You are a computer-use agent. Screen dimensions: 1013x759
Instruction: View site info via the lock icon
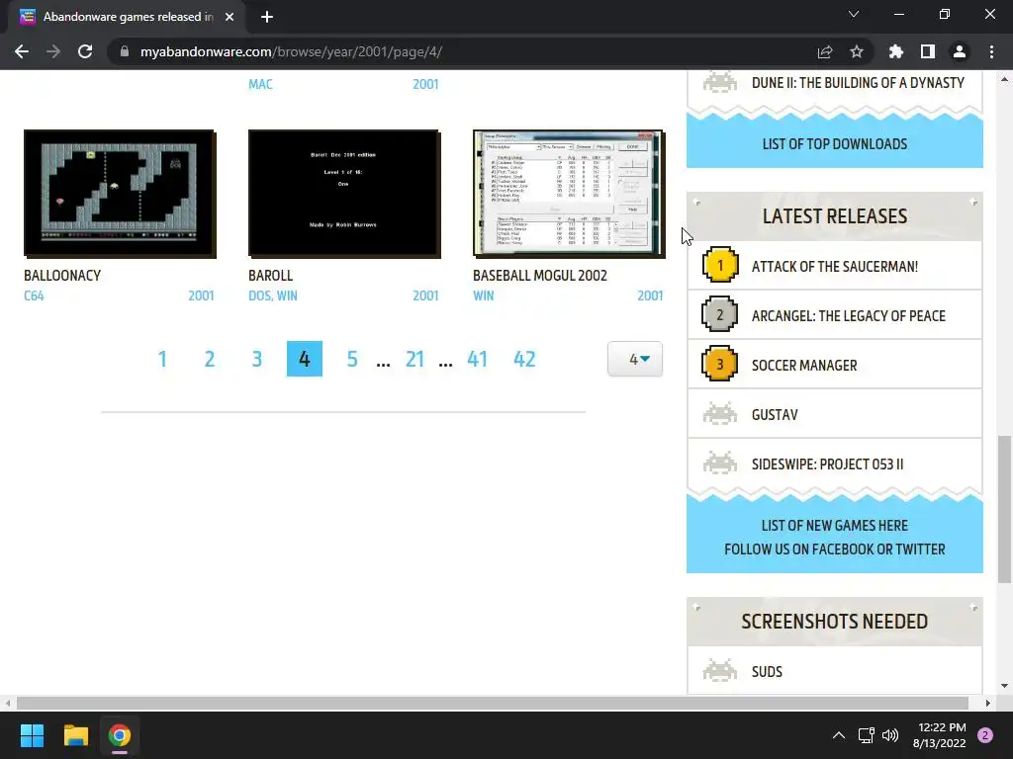[x=125, y=51]
